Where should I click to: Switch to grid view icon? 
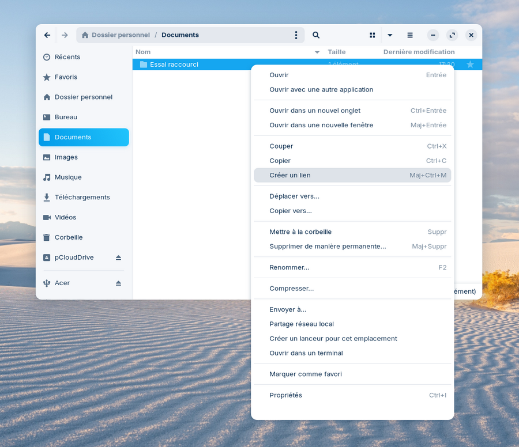click(373, 35)
